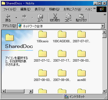The width and height of the screenshot is (108, 100).
Task: Expand the address bar dropdown list
Action: tap(103, 26)
